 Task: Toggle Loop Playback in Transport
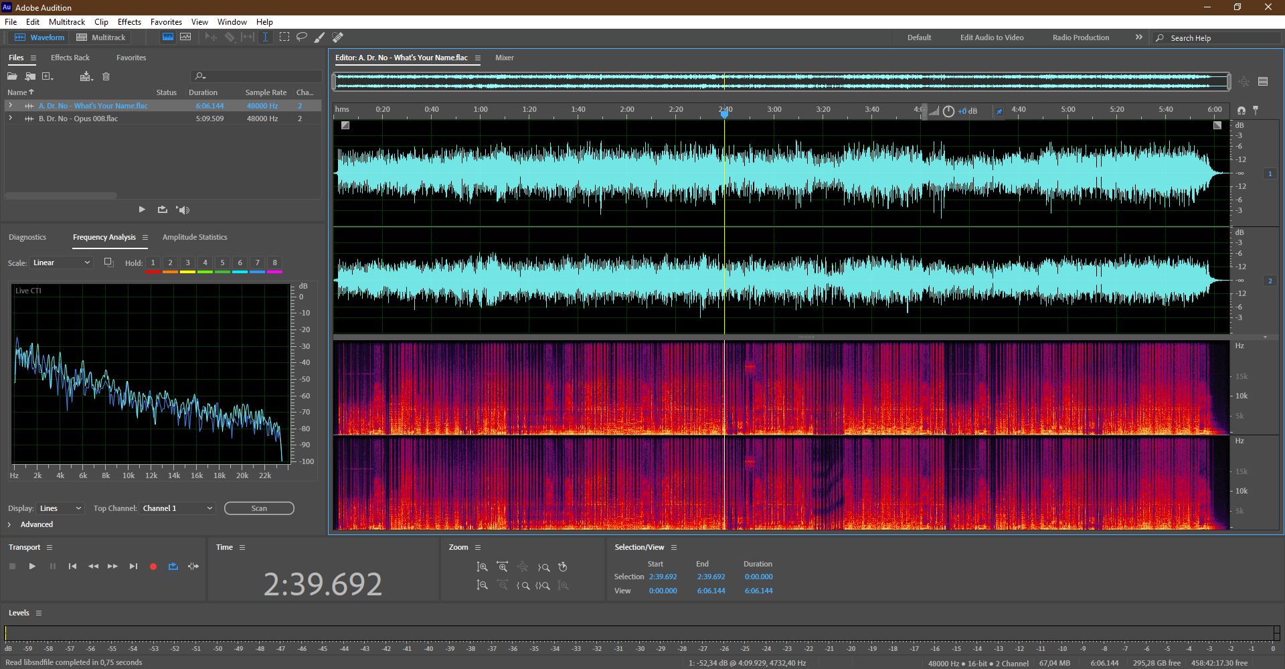point(173,567)
